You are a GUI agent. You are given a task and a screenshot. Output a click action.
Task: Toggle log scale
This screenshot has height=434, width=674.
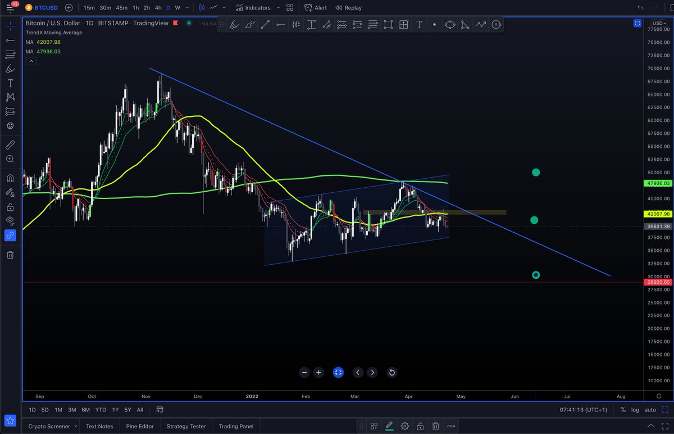pos(635,410)
